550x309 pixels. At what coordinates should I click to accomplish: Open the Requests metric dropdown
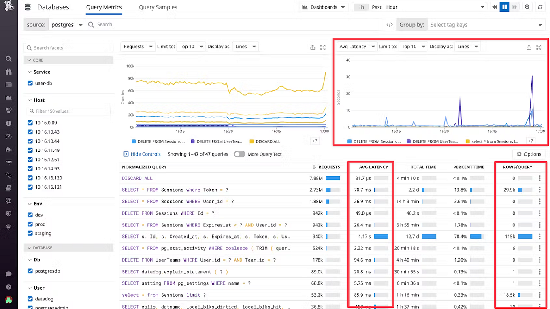[137, 47]
